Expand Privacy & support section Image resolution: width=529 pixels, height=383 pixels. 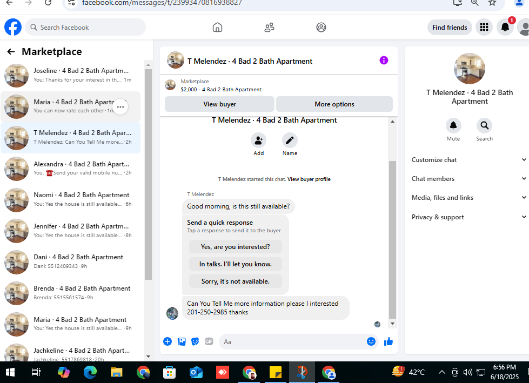tap(468, 217)
